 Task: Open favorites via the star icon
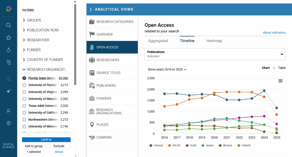point(9,38)
